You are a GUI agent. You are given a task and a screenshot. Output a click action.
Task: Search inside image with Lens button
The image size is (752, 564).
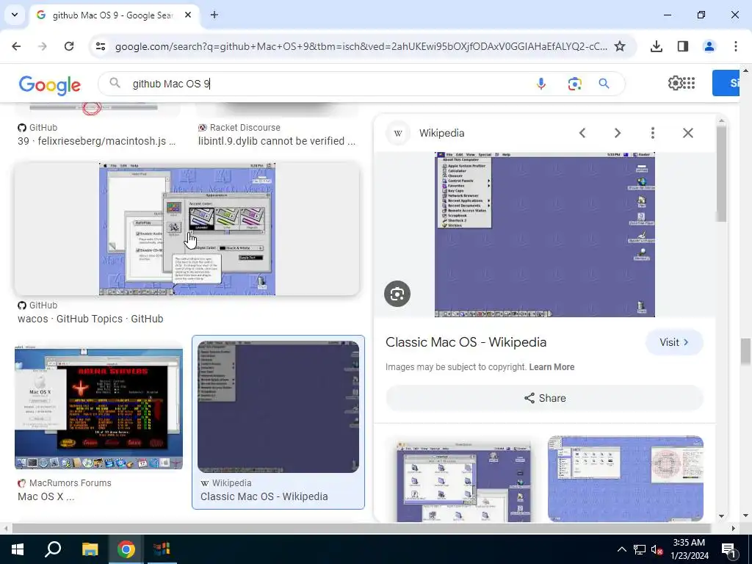[x=397, y=294]
